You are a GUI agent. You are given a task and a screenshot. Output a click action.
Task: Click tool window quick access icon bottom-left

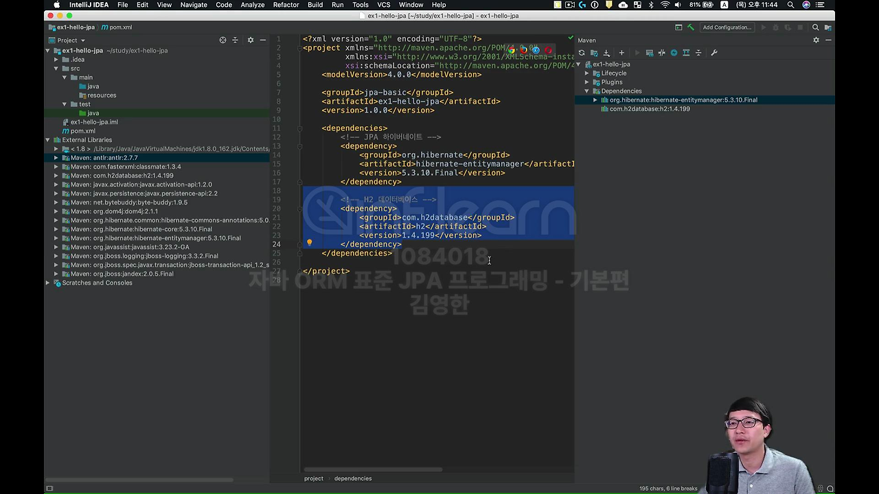pos(49,489)
